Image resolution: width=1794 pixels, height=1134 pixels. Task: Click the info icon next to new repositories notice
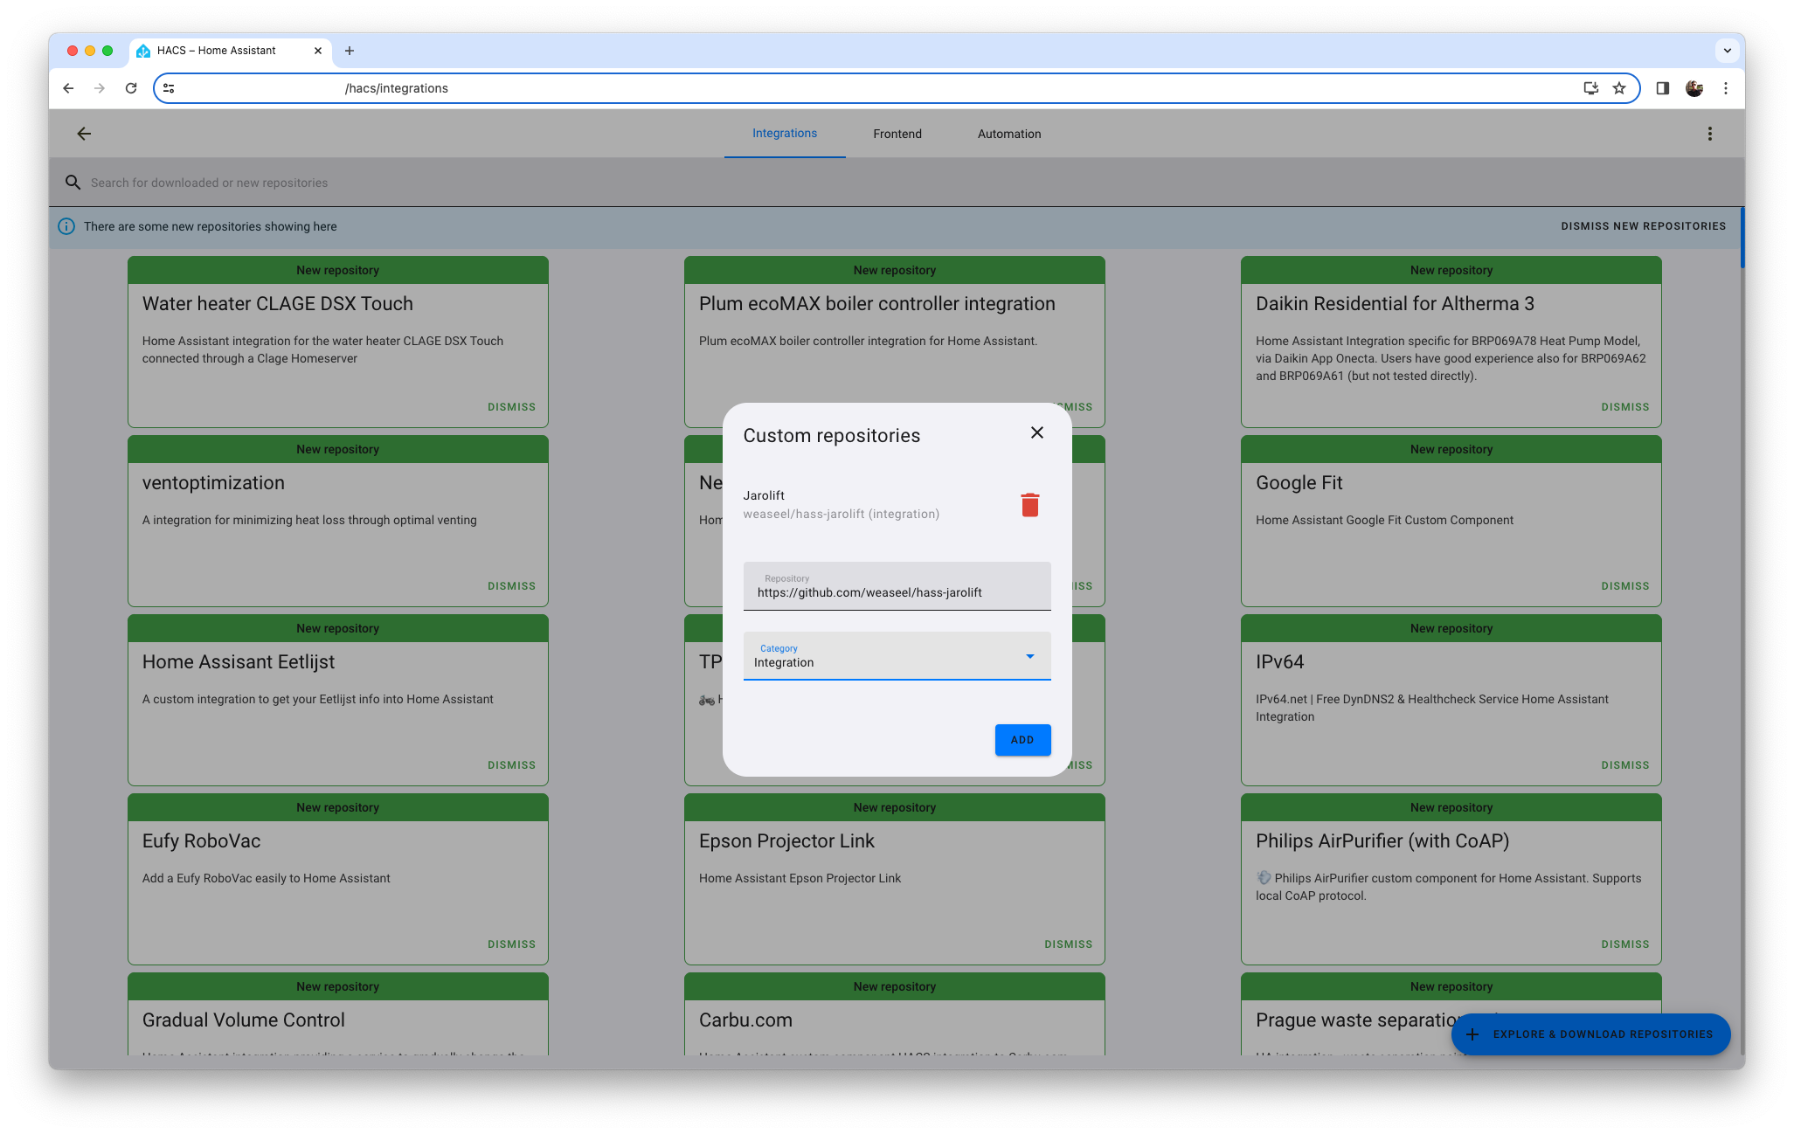pyautogui.click(x=66, y=226)
